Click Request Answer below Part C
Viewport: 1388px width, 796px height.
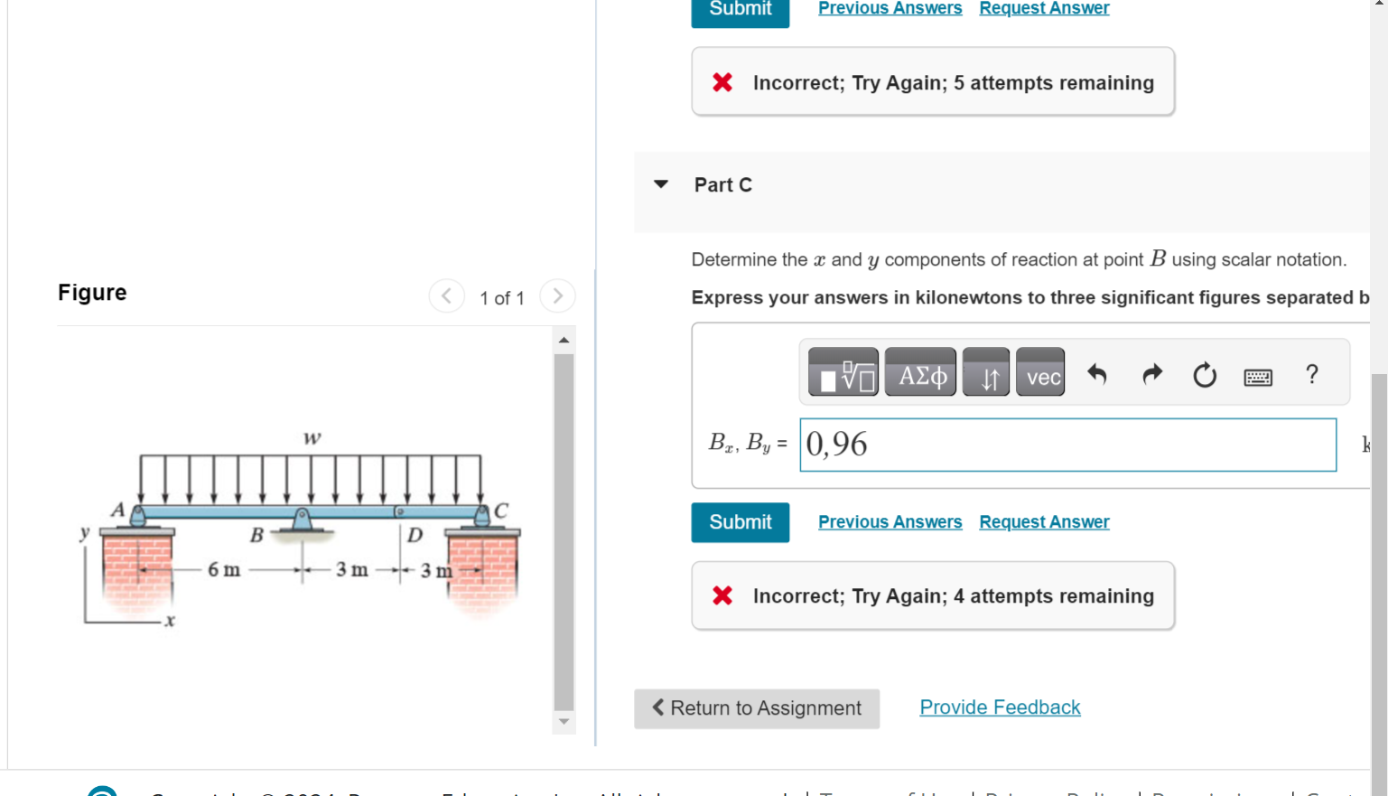click(1044, 521)
